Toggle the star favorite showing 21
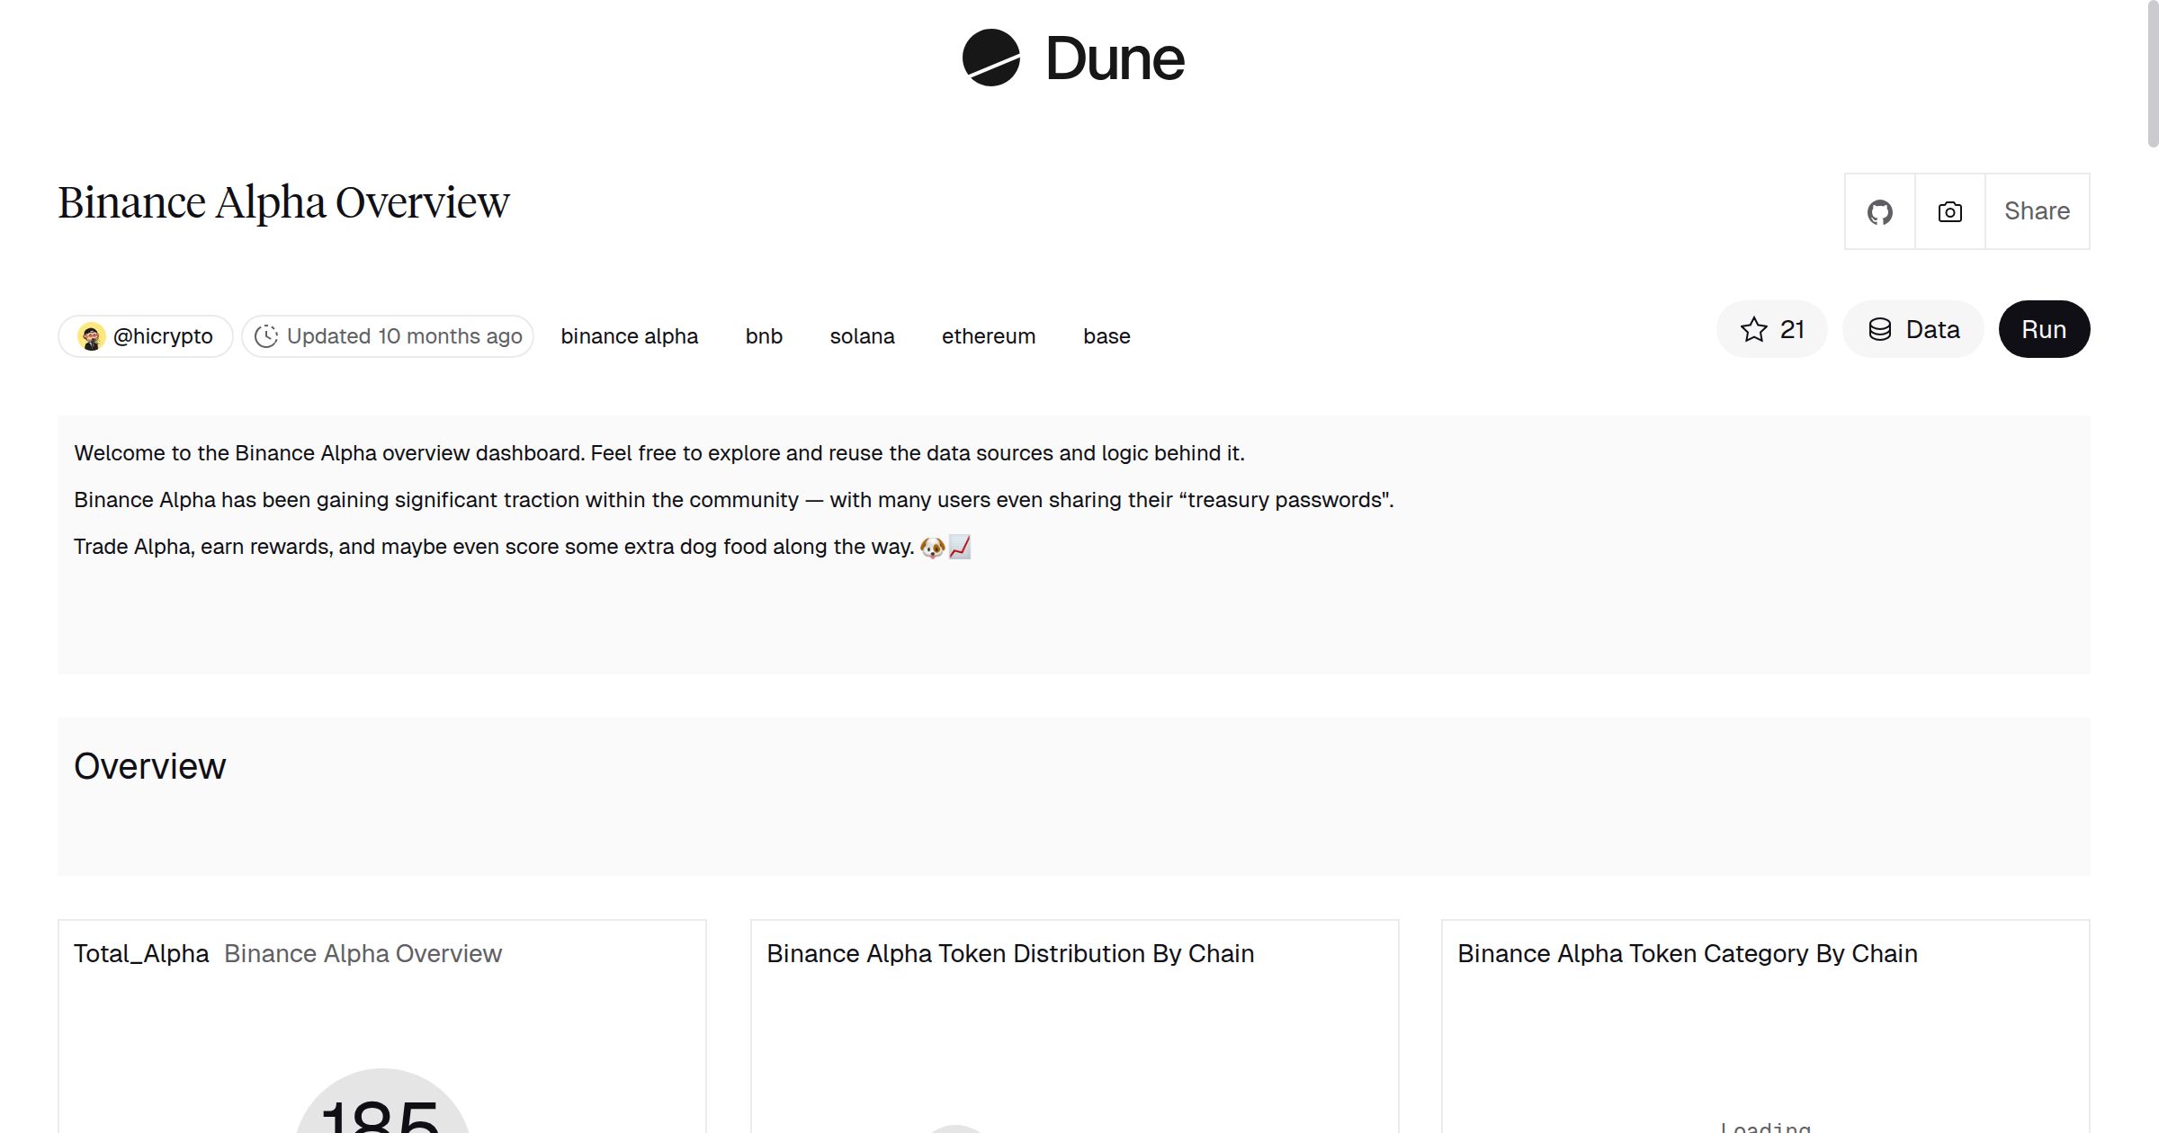The width and height of the screenshot is (2159, 1133). [1770, 329]
